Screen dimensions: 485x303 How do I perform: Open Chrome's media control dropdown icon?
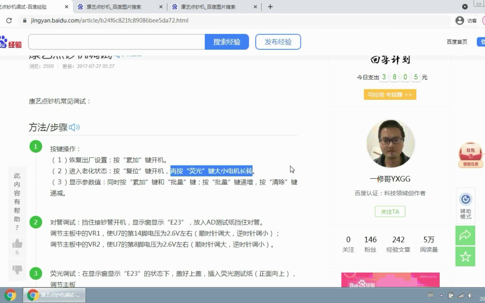pos(465,7)
